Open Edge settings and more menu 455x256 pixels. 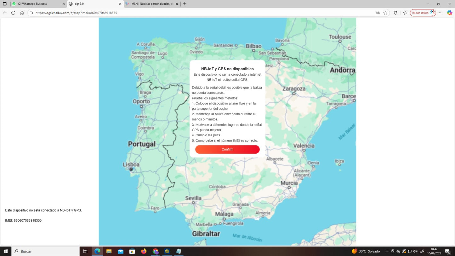pyautogui.click(x=441, y=13)
